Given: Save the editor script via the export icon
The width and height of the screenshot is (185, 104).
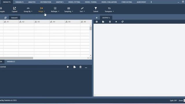Looking at the screenshot, I should coord(75,67).
